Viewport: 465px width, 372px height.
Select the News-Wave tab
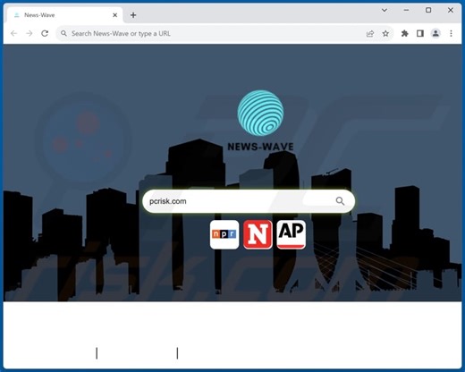tap(64, 15)
